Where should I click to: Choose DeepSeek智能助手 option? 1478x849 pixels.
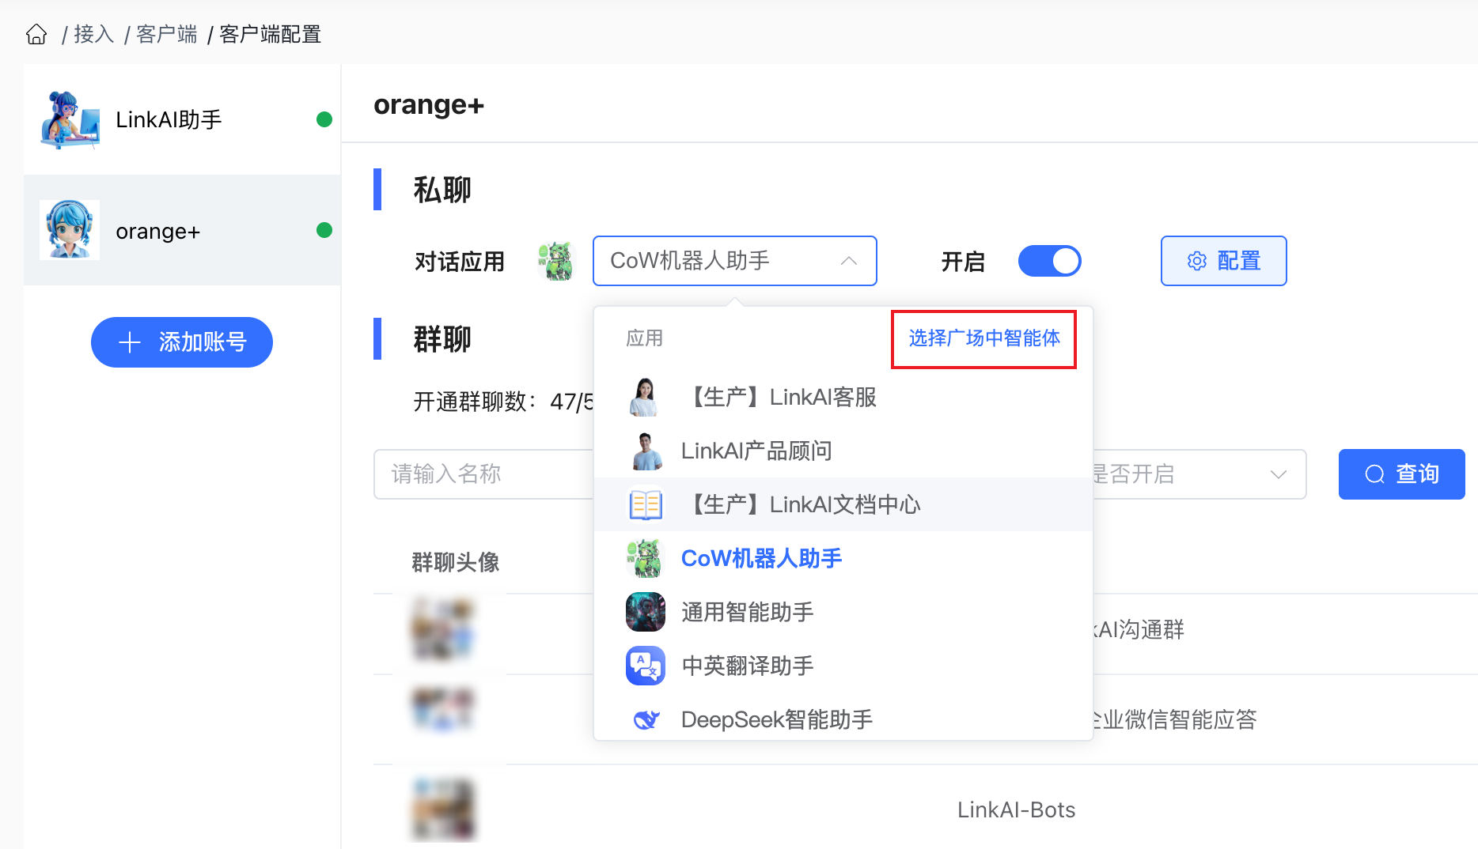click(x=843, y=718)
